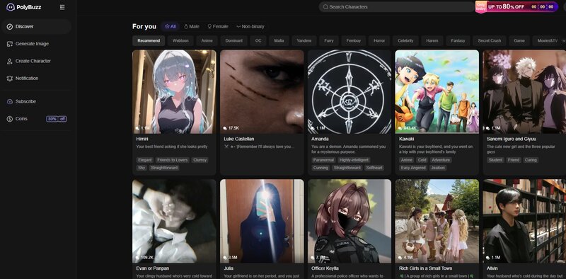Select the All gender filter
The height and width of the screenshot is (279, 566).
170,26
